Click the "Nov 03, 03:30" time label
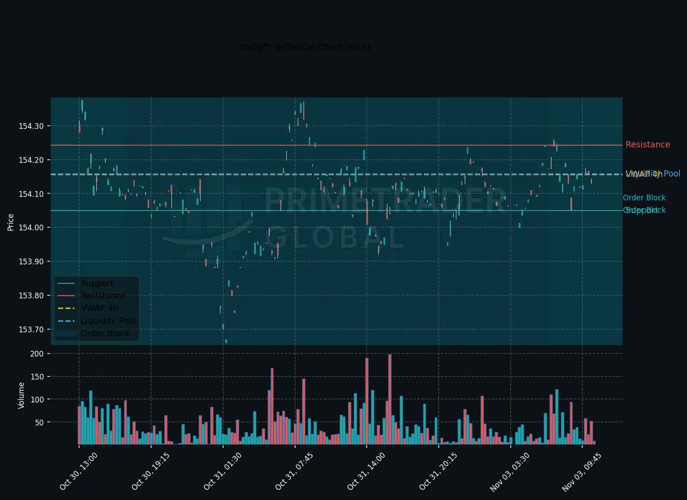This screenshot has height=500, width=687. click(x=509, y=471)
